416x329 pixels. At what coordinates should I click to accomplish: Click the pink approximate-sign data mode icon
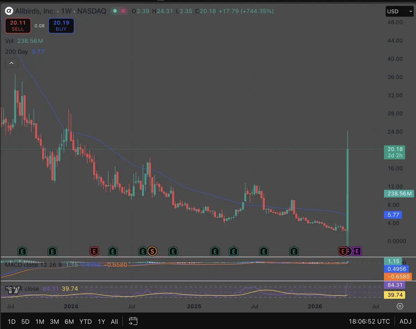(x=123, y=11)
